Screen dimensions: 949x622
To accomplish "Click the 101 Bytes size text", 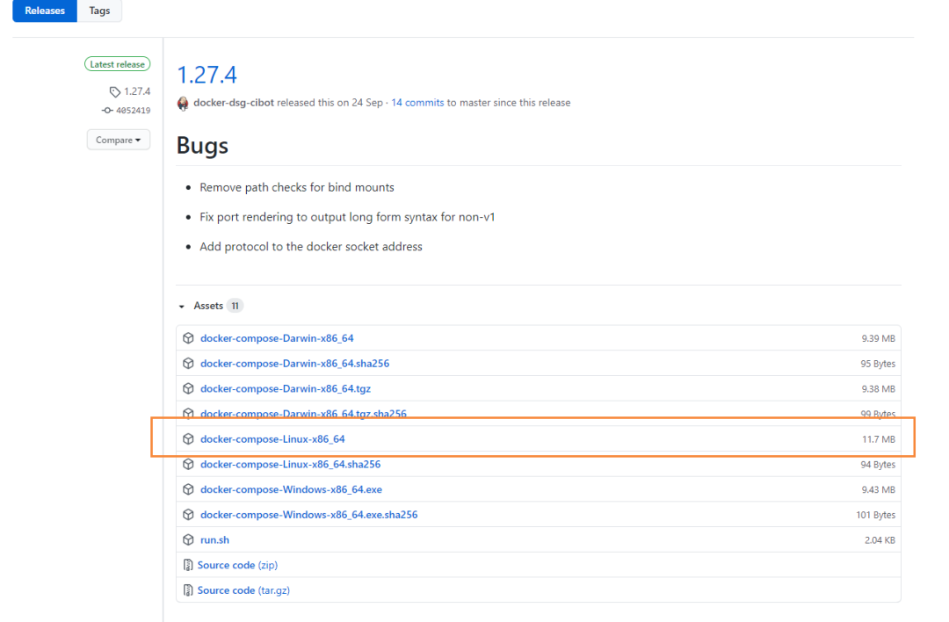I will pyautogui.click(x=876, y=515).
